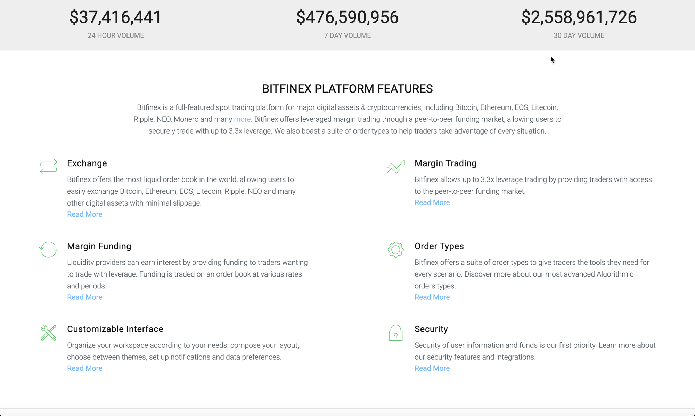695x416 pixels.
Task: Click the Margin Funding circular arrows icon
Action: [48, 249]
